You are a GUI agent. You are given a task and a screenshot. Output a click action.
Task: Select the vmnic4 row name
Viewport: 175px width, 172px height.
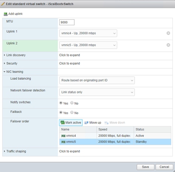(71, 136)
